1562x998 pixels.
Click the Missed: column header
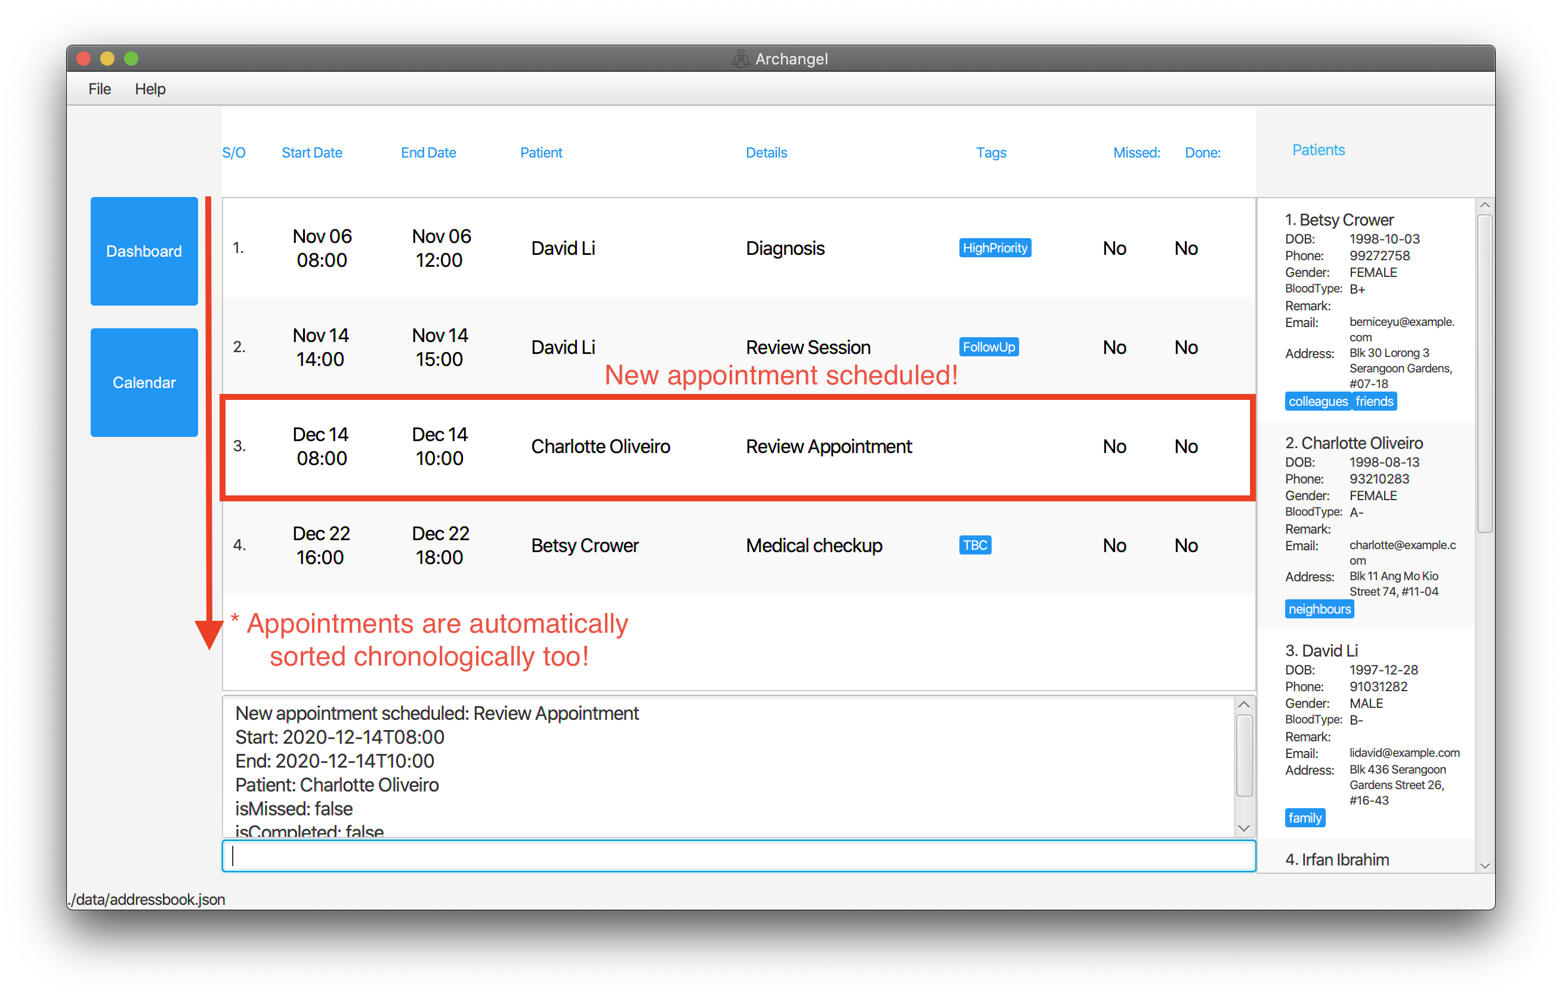click(x=1137, y=152)
